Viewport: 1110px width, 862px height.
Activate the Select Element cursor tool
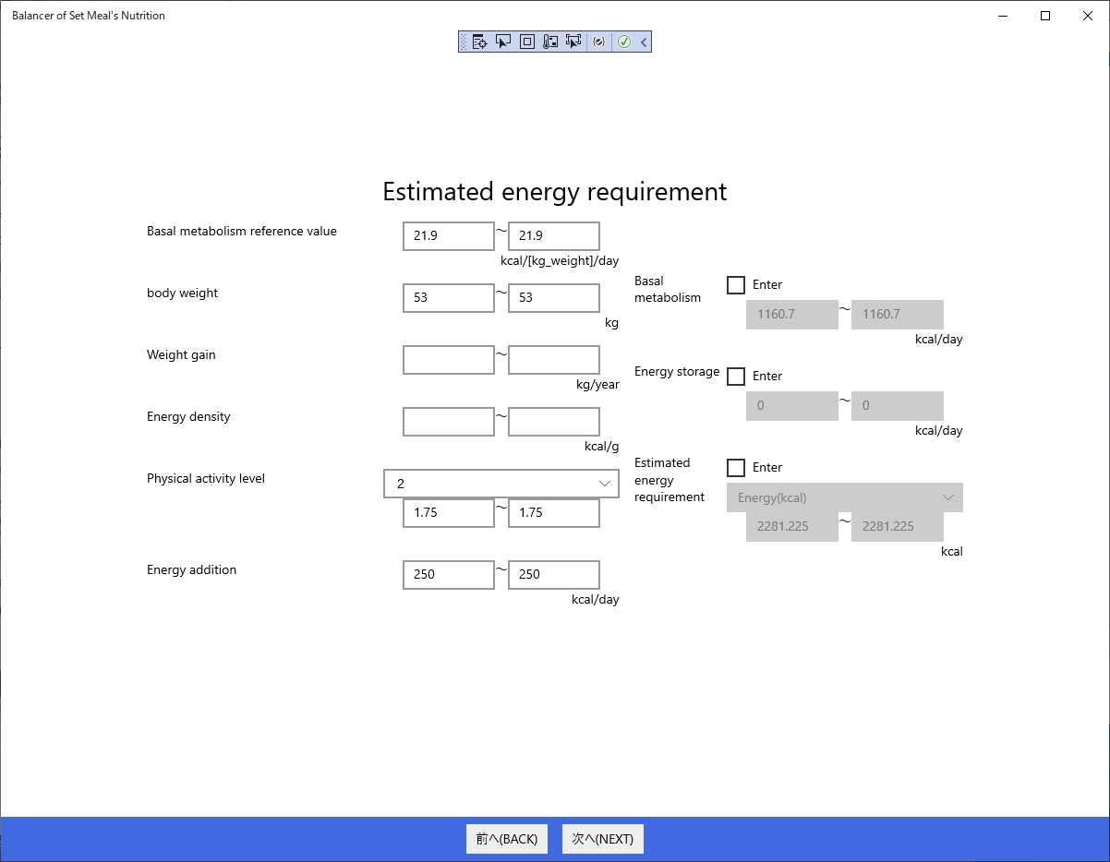tap(503, 42)
